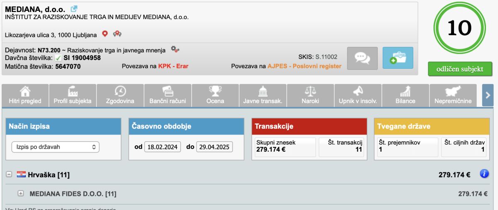498x210 pixels.
Task: Click the green odličen subjekt button
Action: point(460,69)
